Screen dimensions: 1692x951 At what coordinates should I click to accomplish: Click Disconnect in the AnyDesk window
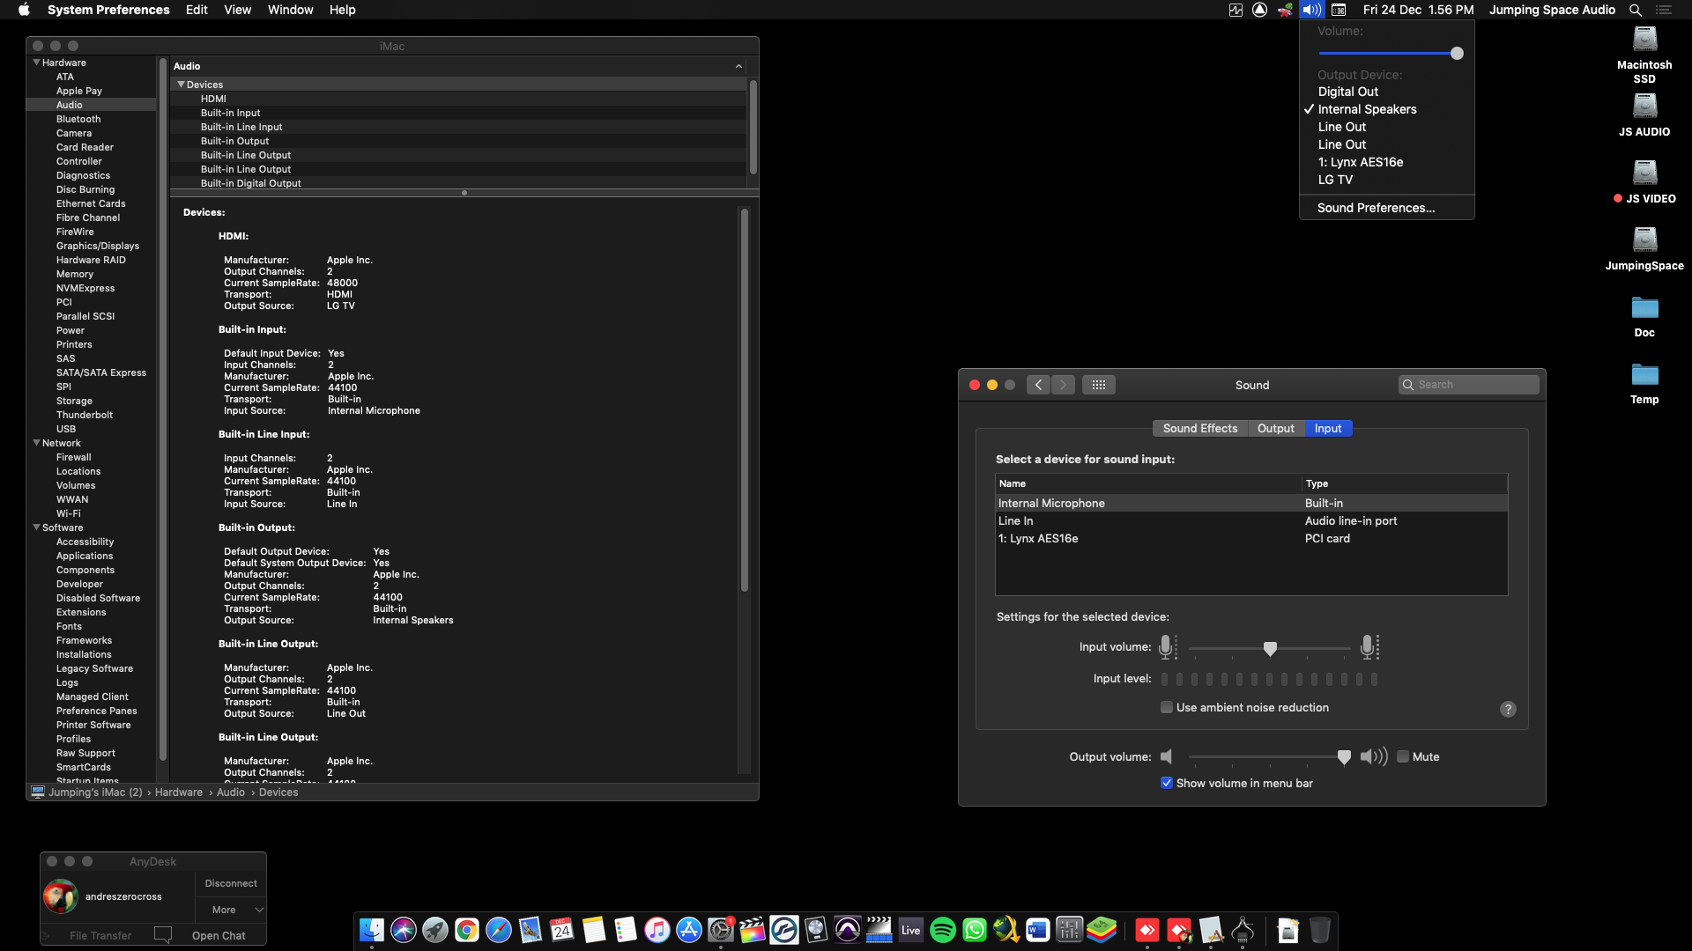click(x=231, y=883)
